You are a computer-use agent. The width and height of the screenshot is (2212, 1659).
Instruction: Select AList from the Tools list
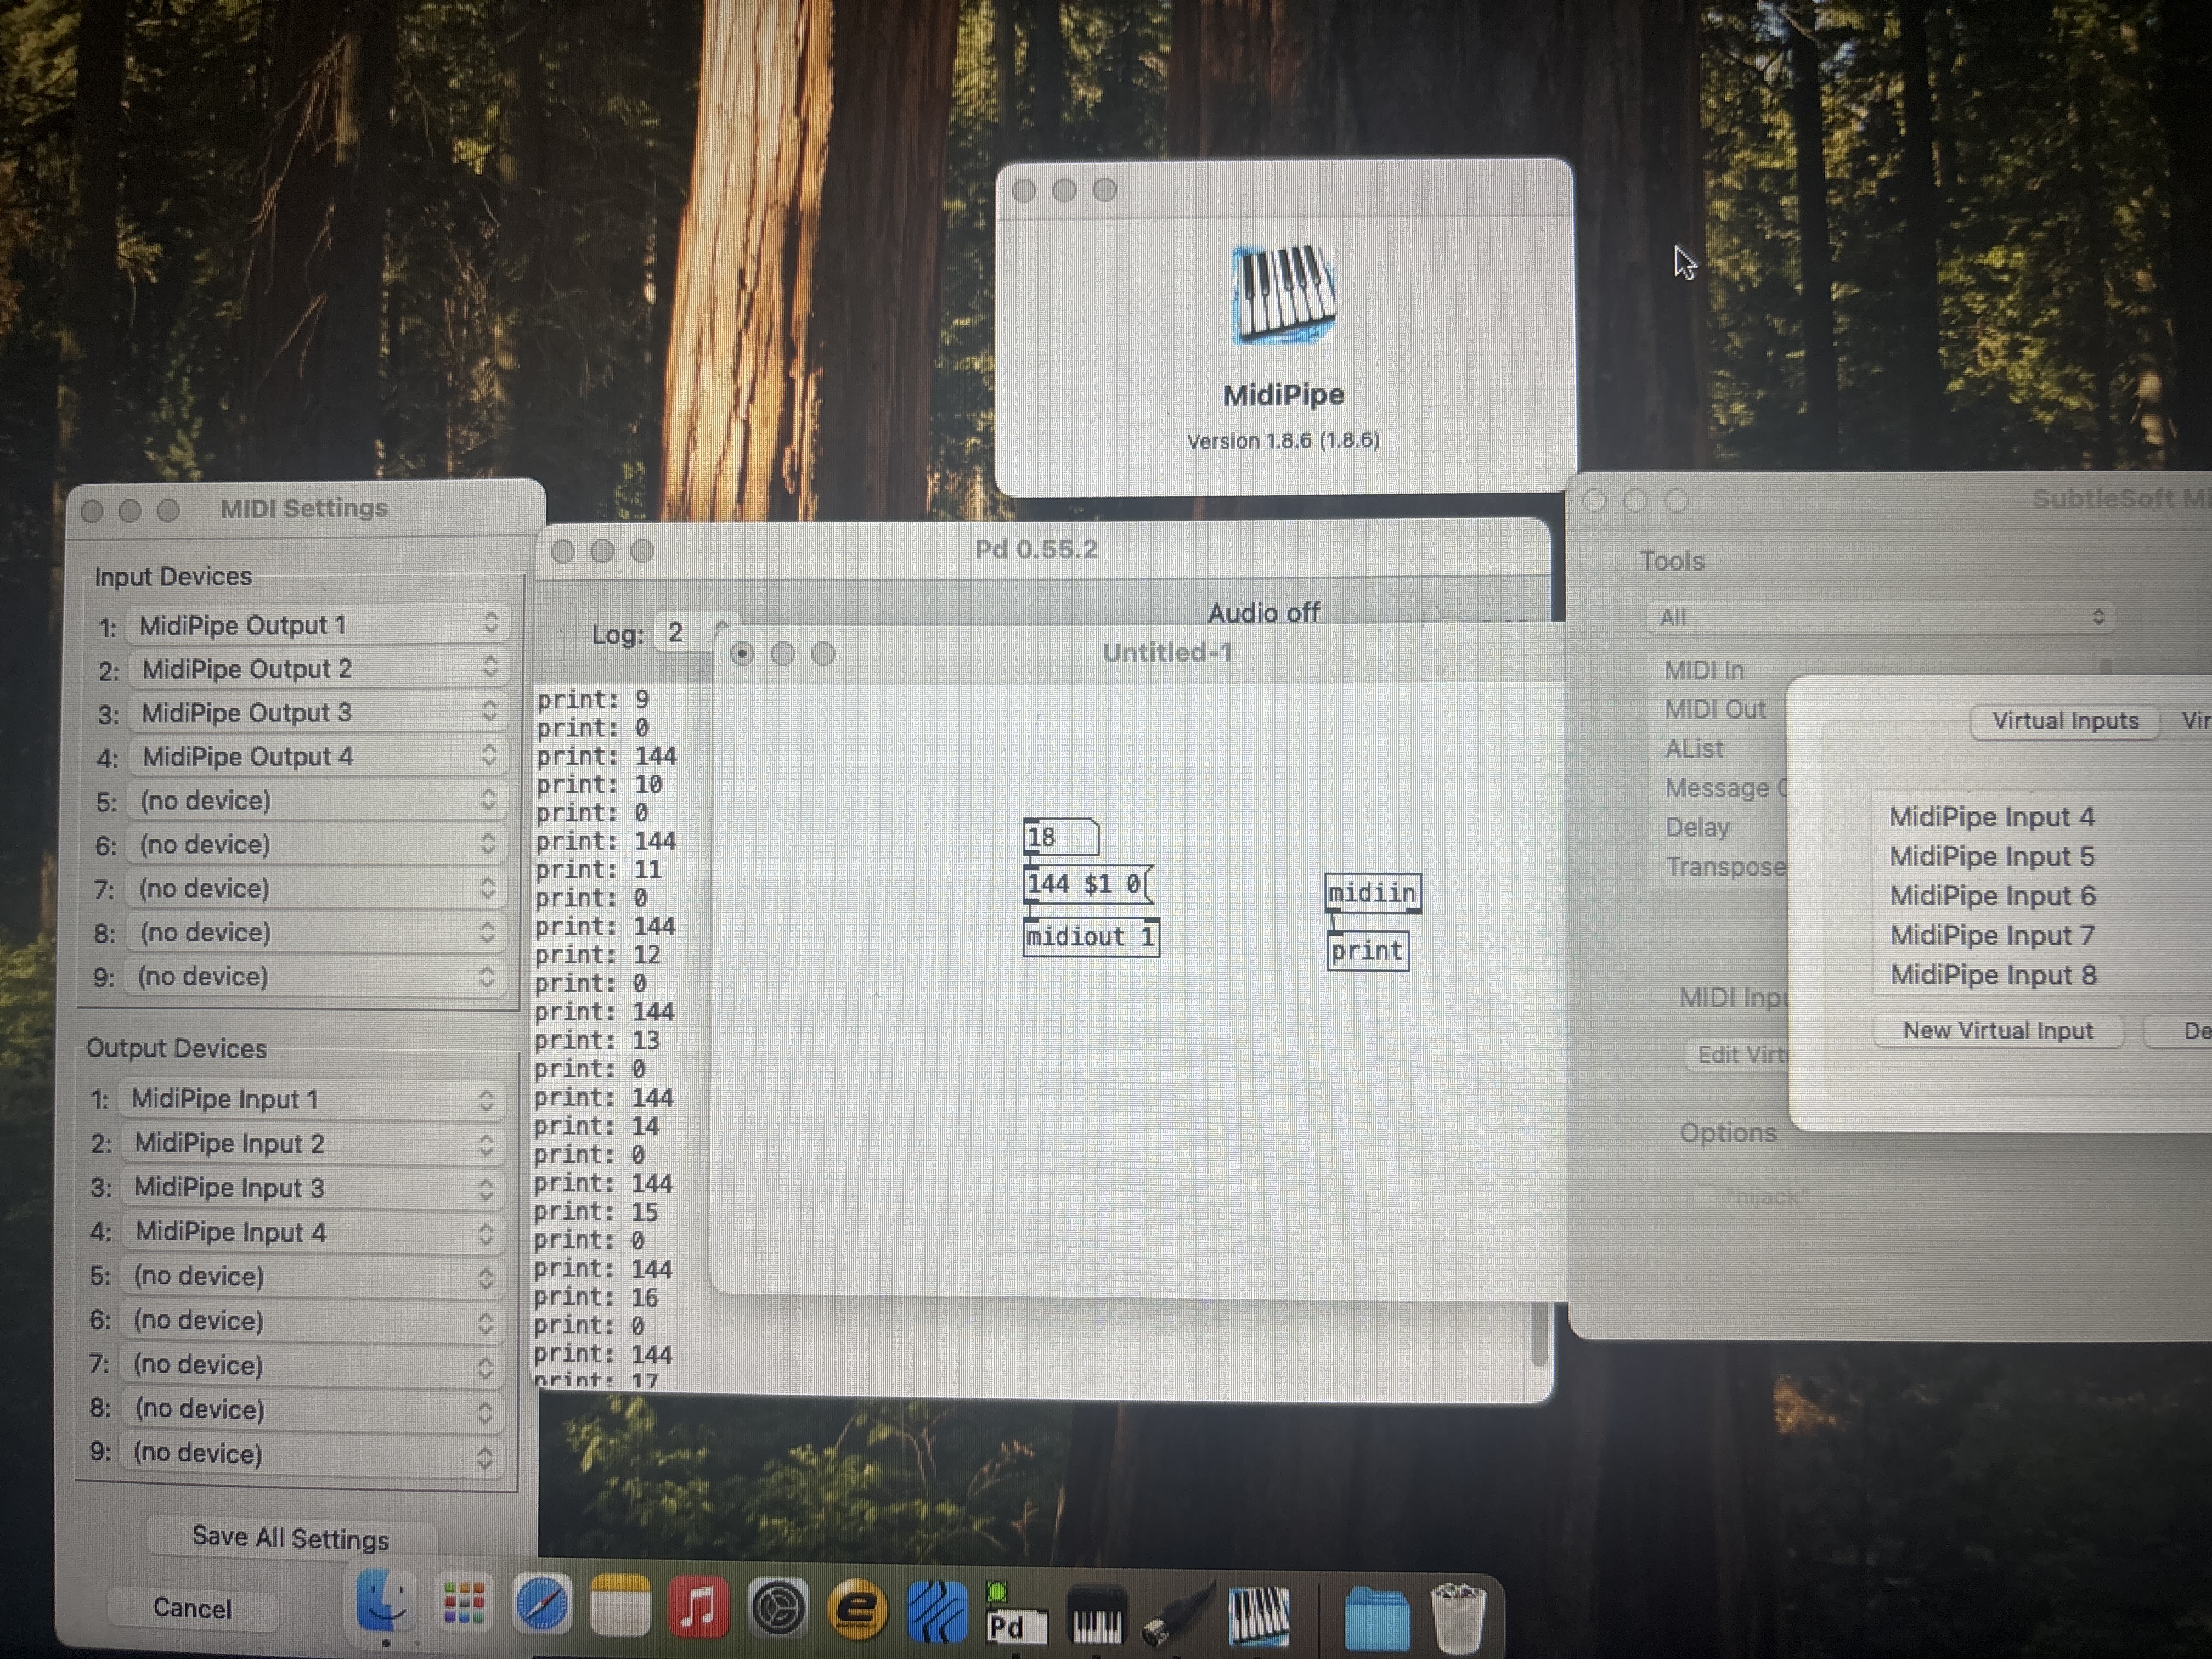click(1694, 748)
